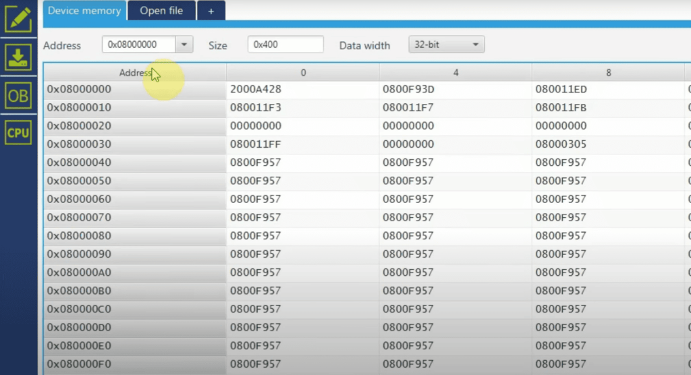Screen dimensions: 691x375
Task: Click the Address input field 0x08000000
Action: [x=138, y=45]
